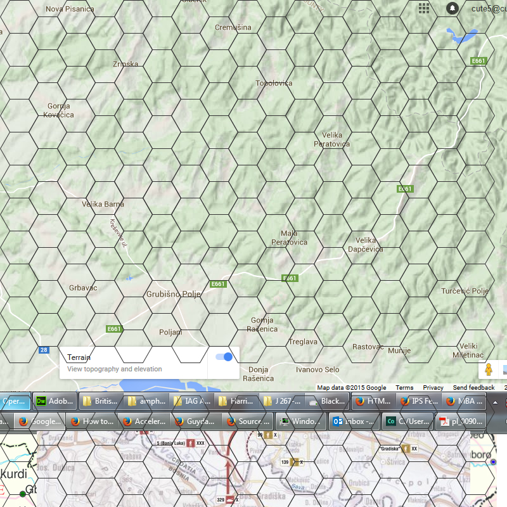507x507 pixels.
Task: Open the pl_0090... PDF taskbar button
Action: [x=461, y=421]
